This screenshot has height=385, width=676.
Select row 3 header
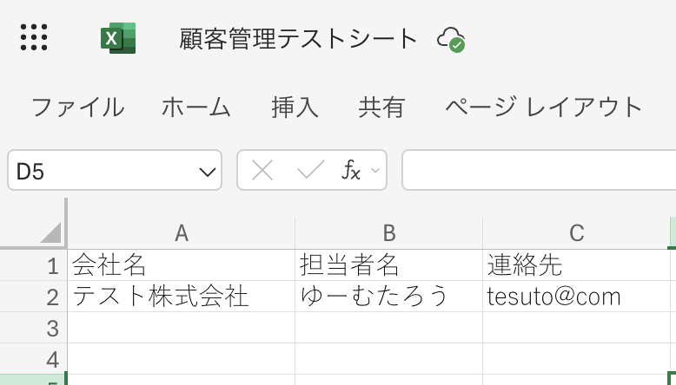click(51, 328)
